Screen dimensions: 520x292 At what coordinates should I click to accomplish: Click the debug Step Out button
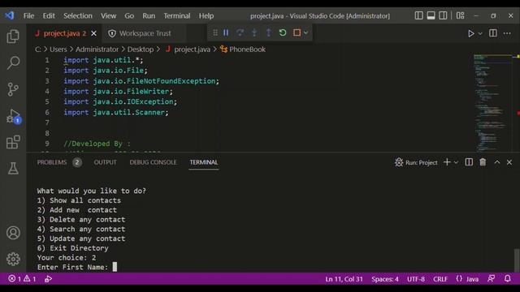pyautogui.click(x=268, y=32)
